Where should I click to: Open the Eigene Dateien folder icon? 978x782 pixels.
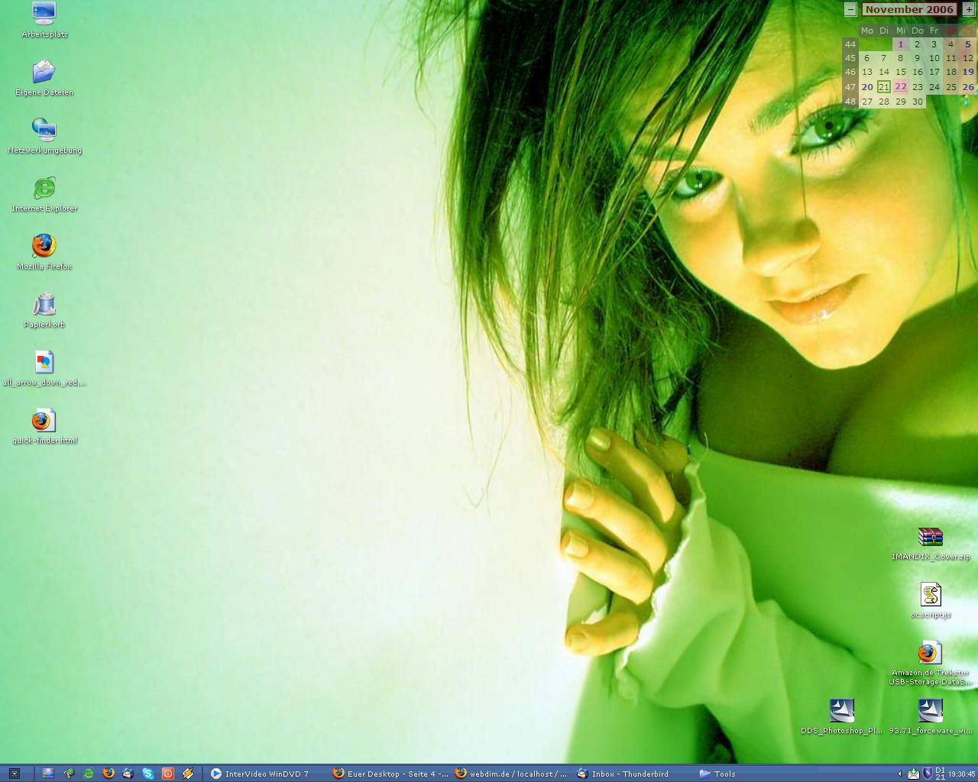click(44, 73)
